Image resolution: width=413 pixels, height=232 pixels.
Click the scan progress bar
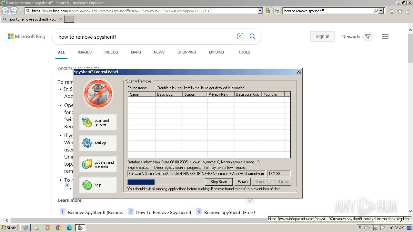[165, 182]
